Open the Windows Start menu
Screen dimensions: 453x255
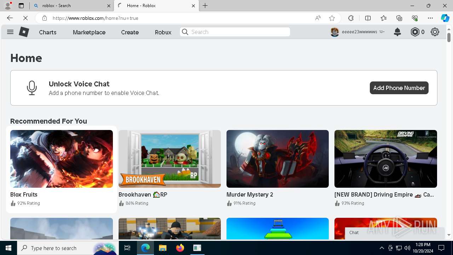(8, 248)
